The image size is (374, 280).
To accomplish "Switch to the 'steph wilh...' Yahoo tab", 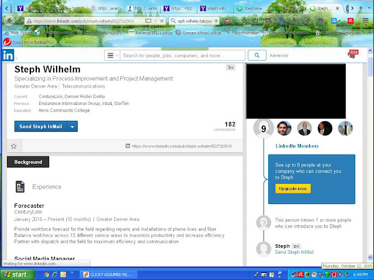I will click(216, 8).
